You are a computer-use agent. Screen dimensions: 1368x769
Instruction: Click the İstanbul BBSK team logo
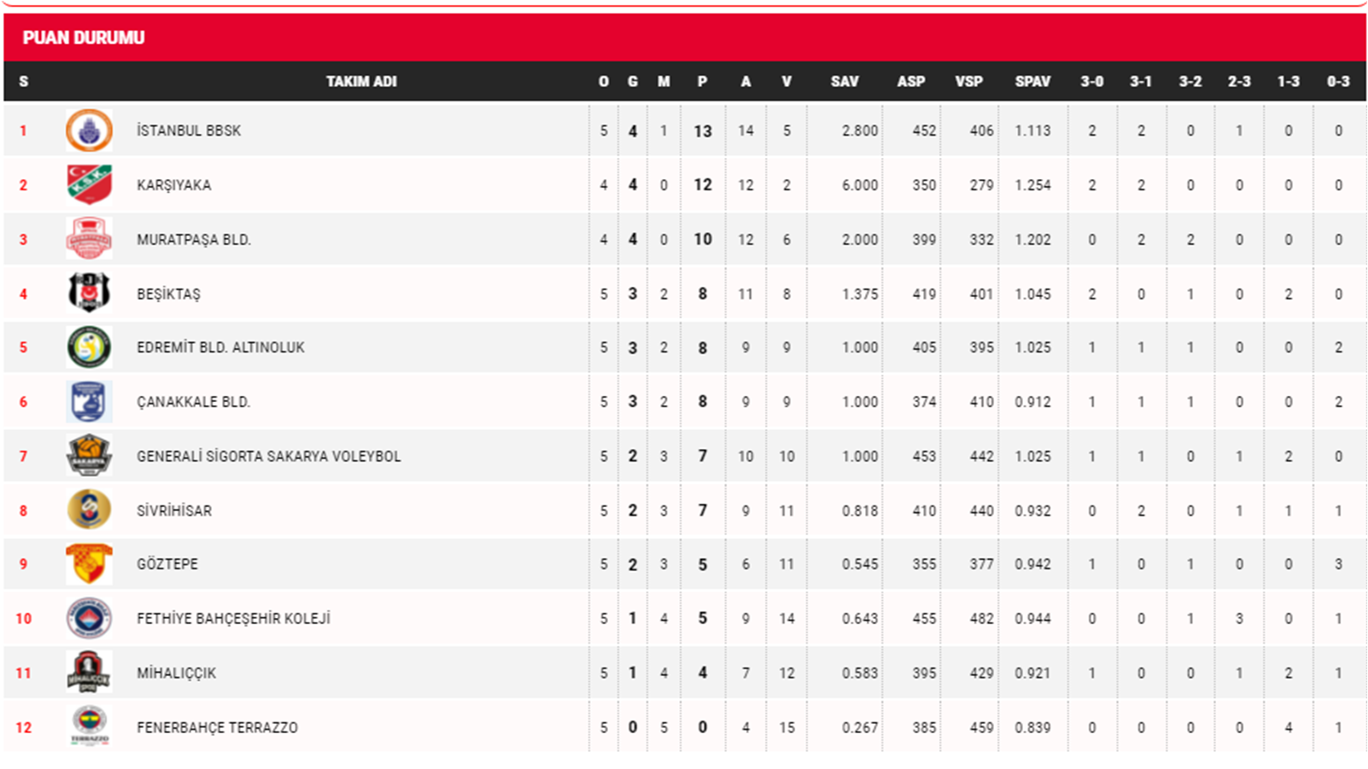pos(89,131)
